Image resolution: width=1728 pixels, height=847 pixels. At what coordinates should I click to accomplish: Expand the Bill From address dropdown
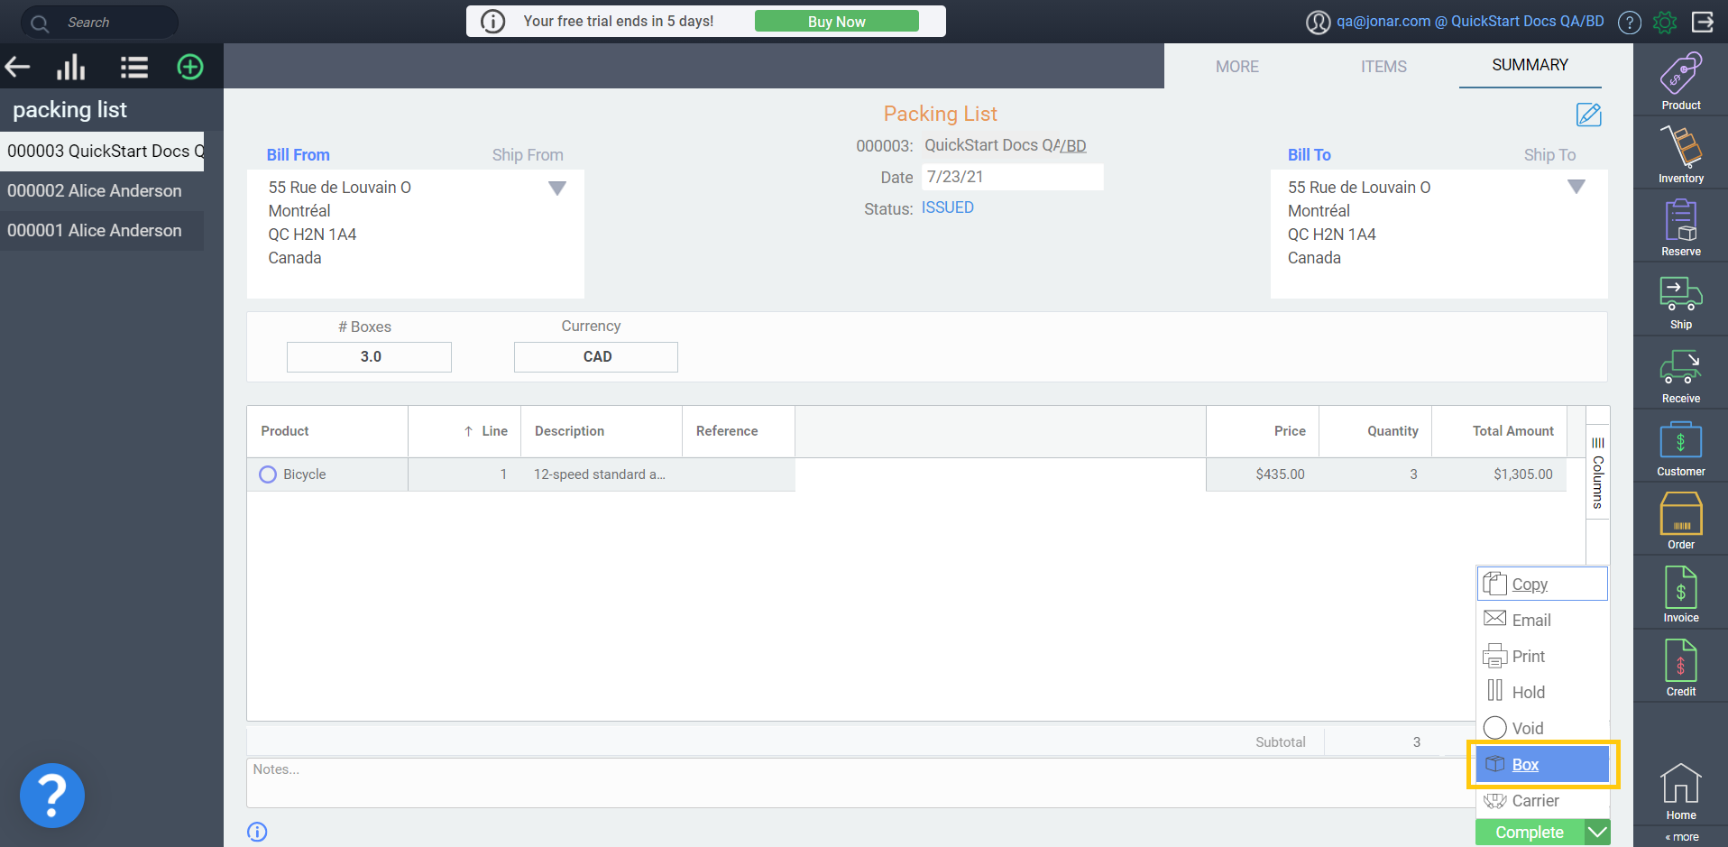pos(557,188)
